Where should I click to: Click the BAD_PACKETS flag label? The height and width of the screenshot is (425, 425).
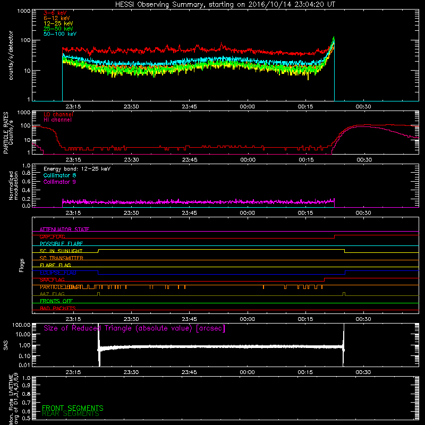coord(58,309)
